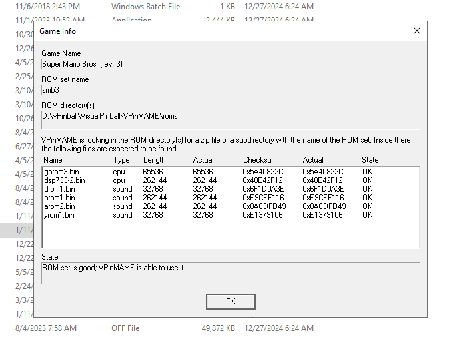Click the State field saying ROM set is good
459x337 pixels.
point(230,273)
